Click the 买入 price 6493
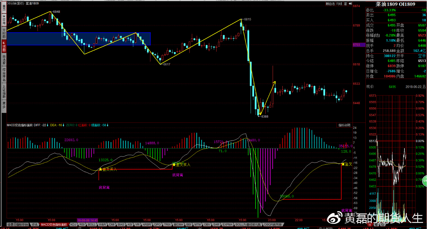This screenshot has width=427, height=229. (x=392, y=20)
